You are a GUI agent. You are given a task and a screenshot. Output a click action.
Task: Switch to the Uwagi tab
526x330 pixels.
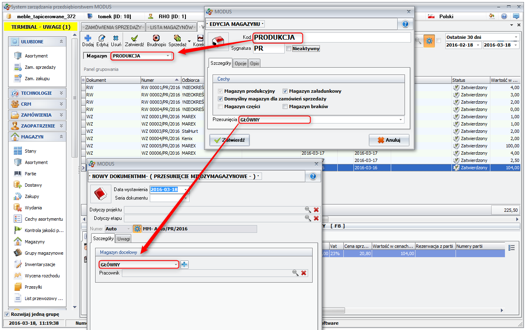(x=124, y=238)
